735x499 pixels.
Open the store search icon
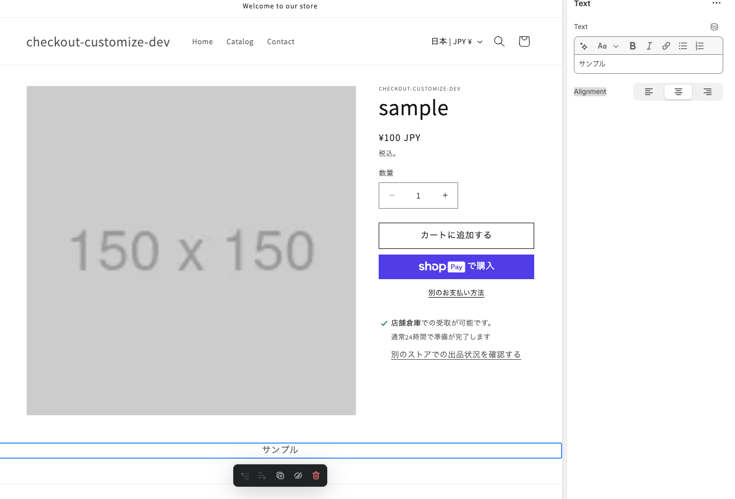pos(500,41)
